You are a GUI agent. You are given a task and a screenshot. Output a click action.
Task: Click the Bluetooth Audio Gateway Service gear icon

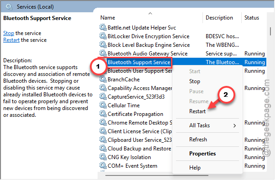click(103, 53)
